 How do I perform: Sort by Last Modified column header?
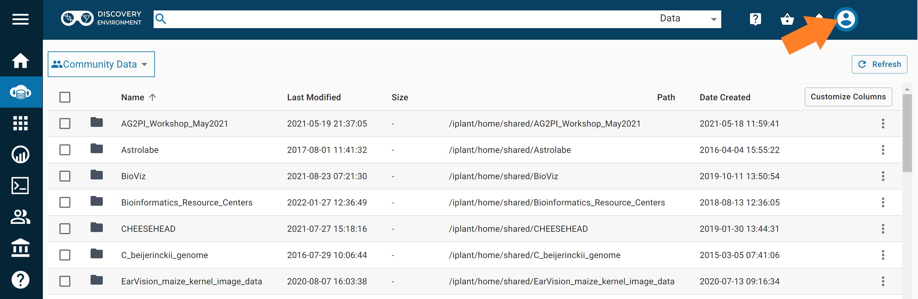[314, 97]
